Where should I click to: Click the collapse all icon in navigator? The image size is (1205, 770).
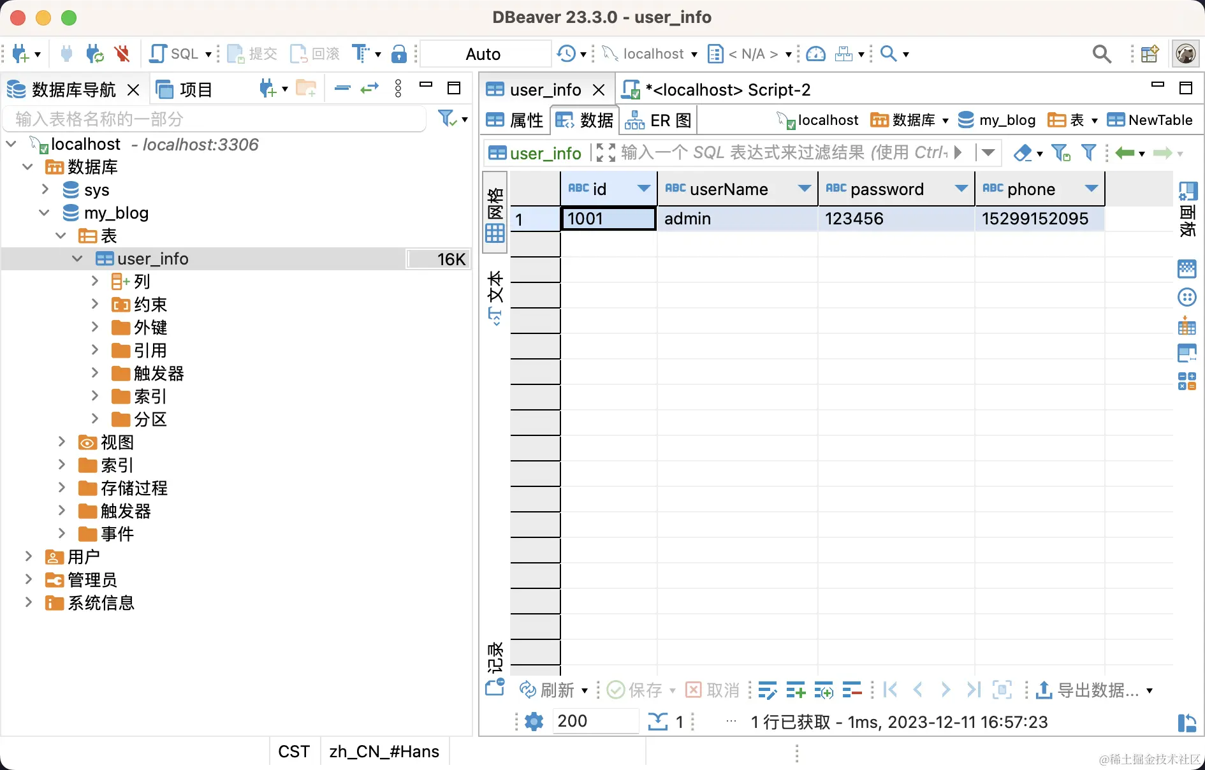point(342,89)
